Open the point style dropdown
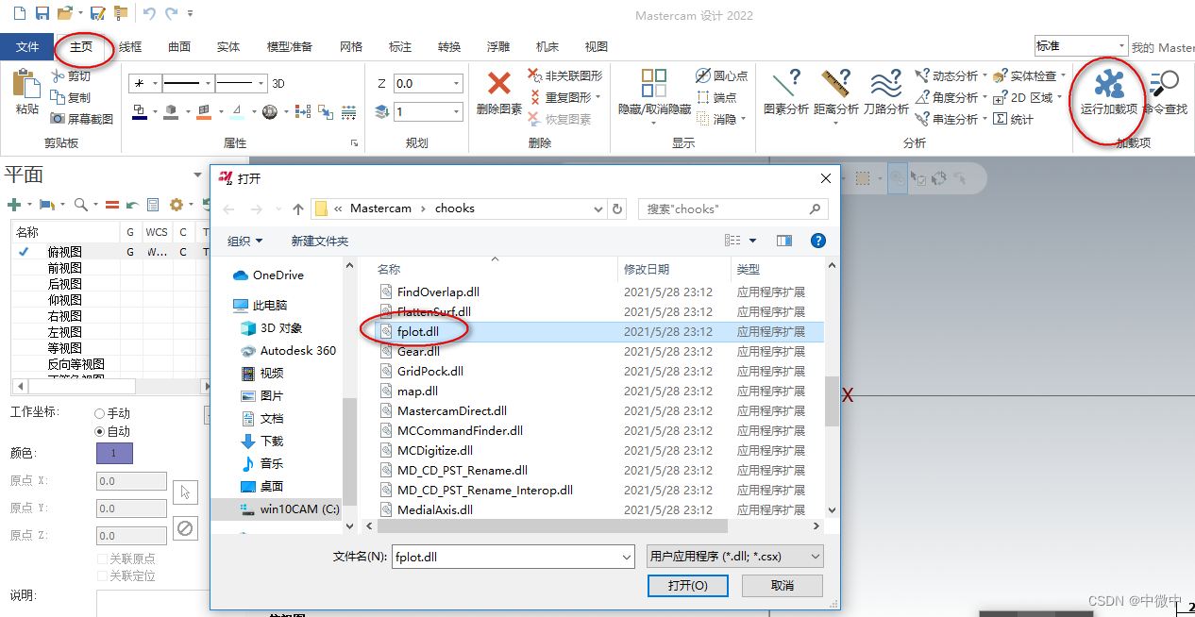This screenshot has height=617, width=1195. click(x=155, y=84)
